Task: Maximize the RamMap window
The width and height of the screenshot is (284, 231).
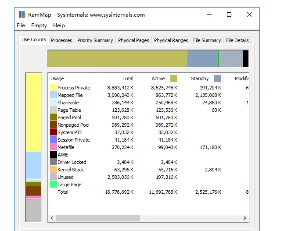Action: coord(229,14)
